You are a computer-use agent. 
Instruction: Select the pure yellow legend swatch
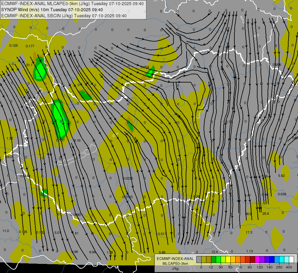228,259
